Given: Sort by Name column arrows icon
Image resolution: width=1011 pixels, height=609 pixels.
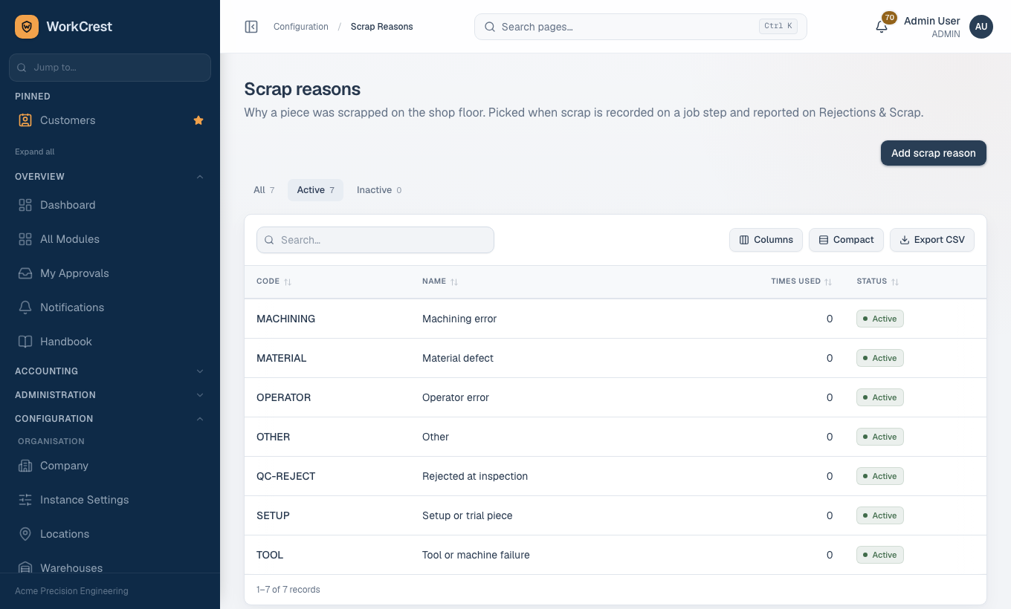Looking at the screenshot, I should [x=454, y=282].
